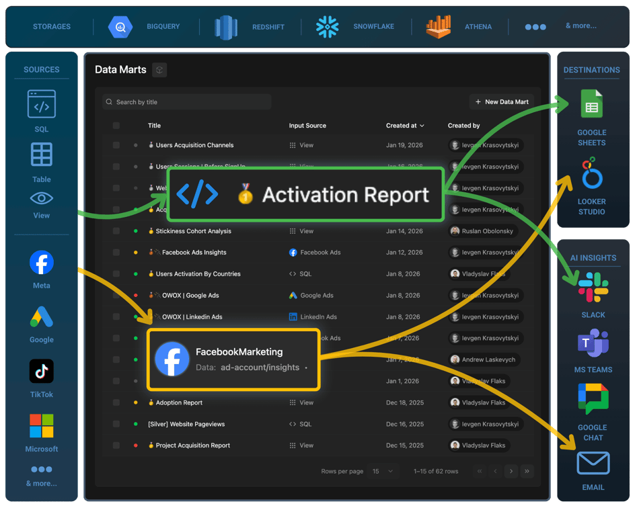Image resolution: width=635 pixels, height=516 pixels.
Task: Jump to the last page arrow
Action: [527, 472]
